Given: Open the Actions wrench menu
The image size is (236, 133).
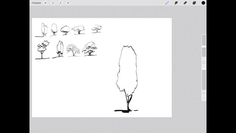Looking at the screenshot, I should point(45,3).
